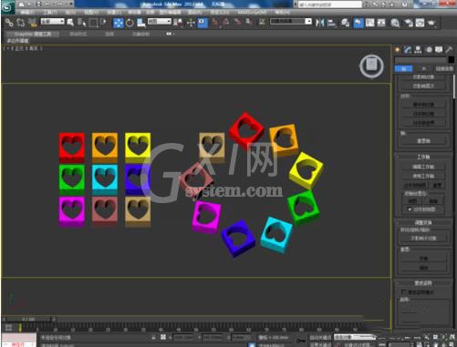Enable the skin pose mode checkbox
This screenshot has width=457, height=347.
tap(404, 291)
